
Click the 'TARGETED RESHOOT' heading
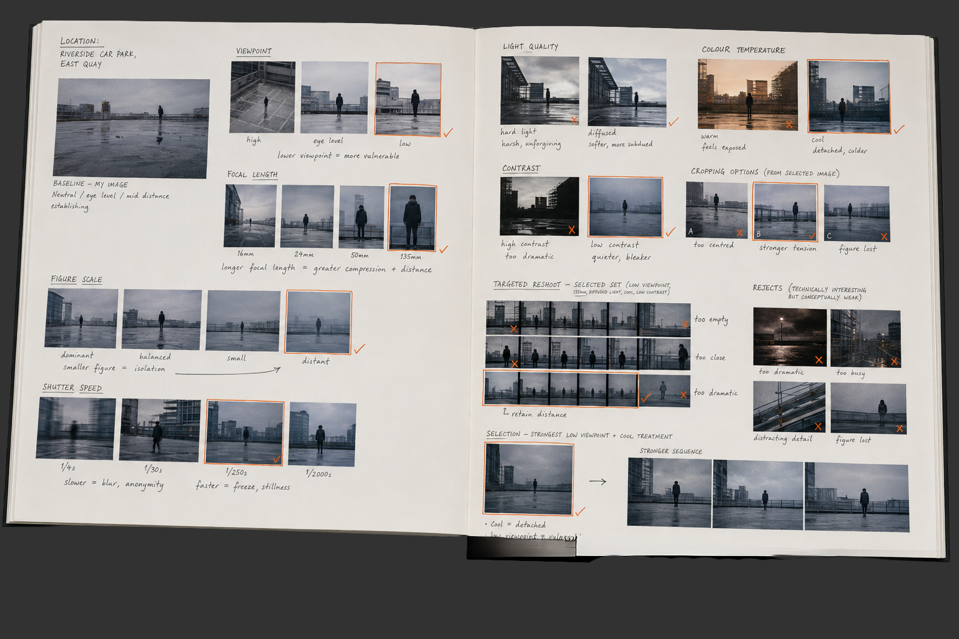click(x=527, y=285)
